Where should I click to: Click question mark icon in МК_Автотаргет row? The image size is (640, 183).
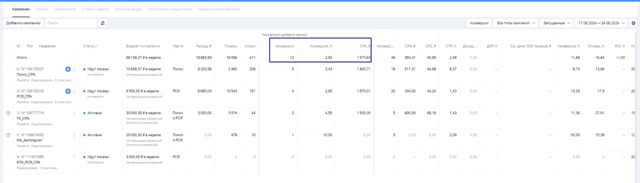(8, 135)
